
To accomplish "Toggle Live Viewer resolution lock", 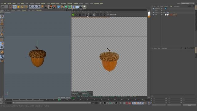I will 90,15.
